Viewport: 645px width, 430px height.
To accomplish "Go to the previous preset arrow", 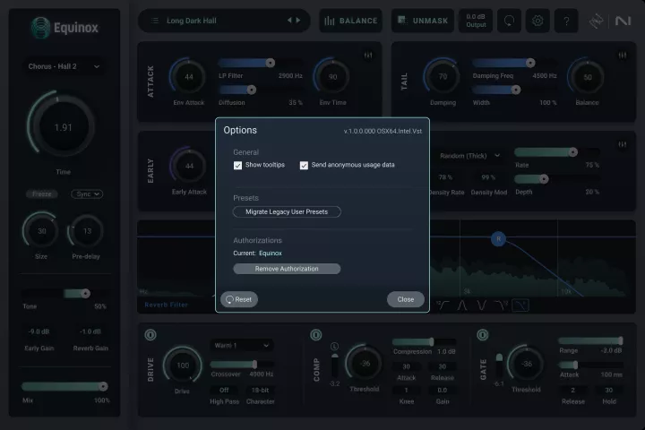I will click(x=289, y=21).
